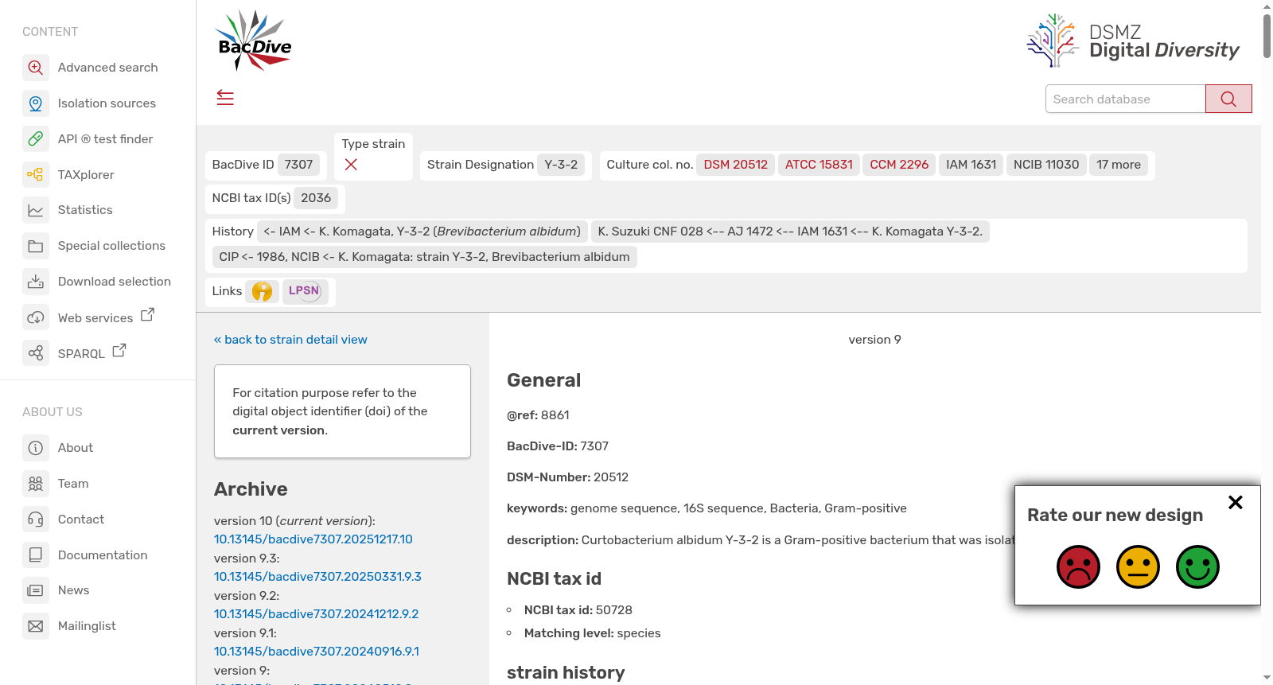Click the Team people icon
Image resolution: width=1273 pixels, height=685 pixels.
36,484
